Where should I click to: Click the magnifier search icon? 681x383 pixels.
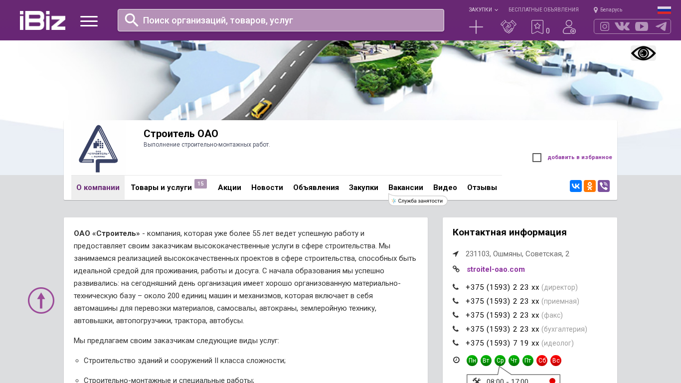(x=132, y=20)
